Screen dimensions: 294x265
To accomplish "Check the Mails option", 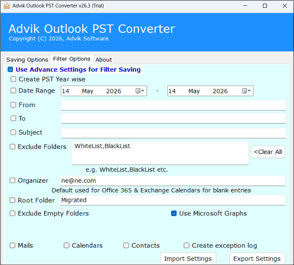I will (13, 245).
